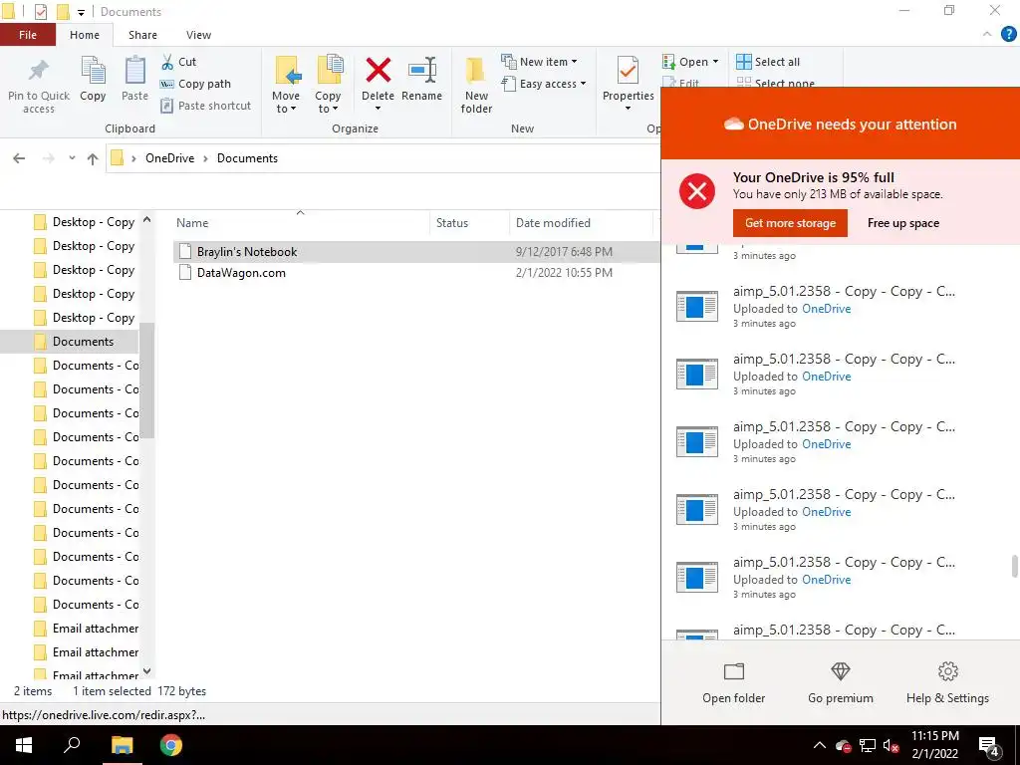Open Help with the blue question mark

pyautogui.click(x=1008, y=35)
